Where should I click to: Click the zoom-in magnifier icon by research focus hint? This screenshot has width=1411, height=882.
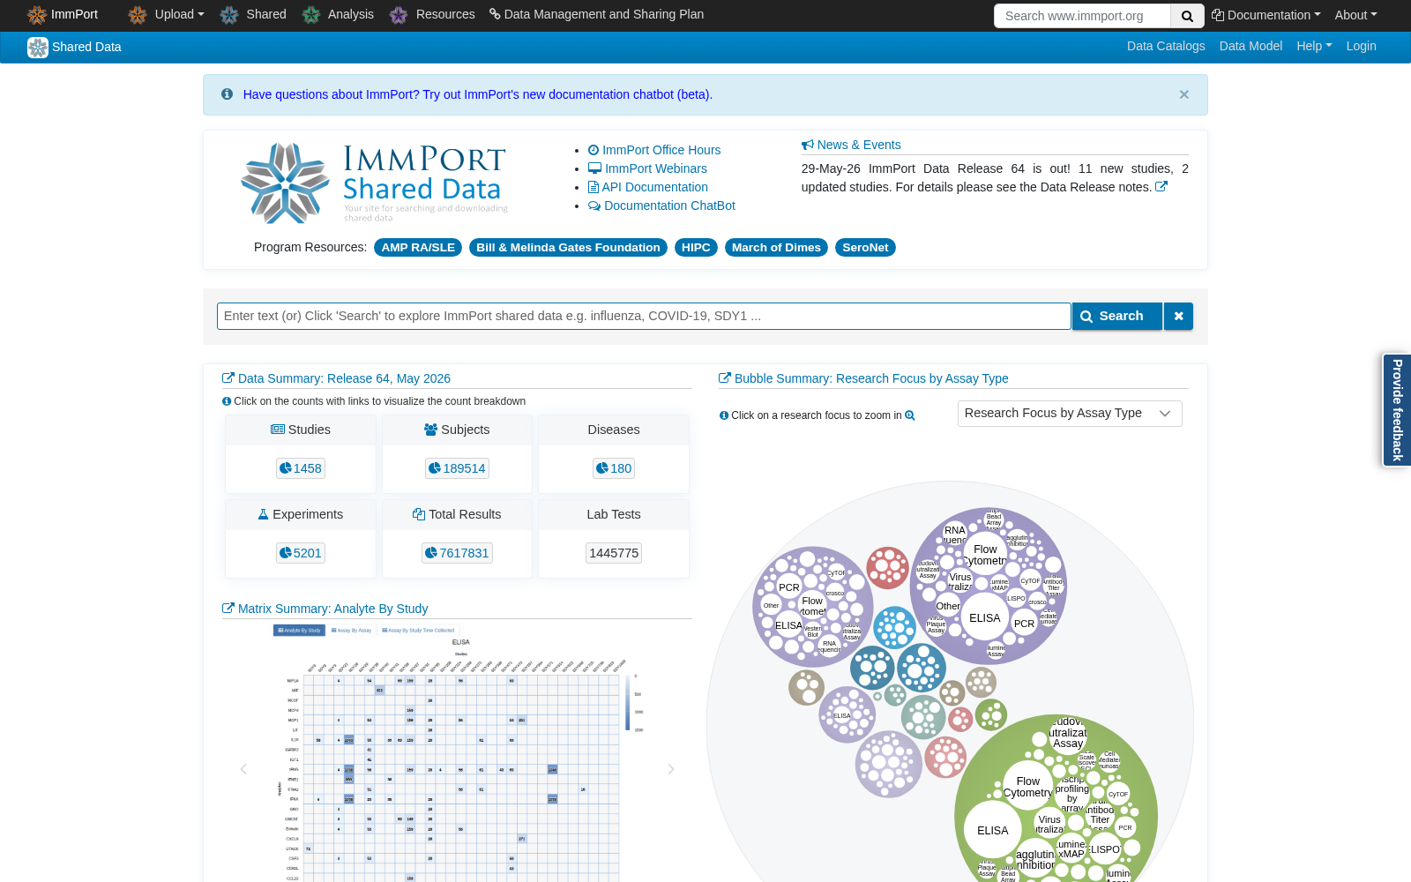click(x=910, y=415)
